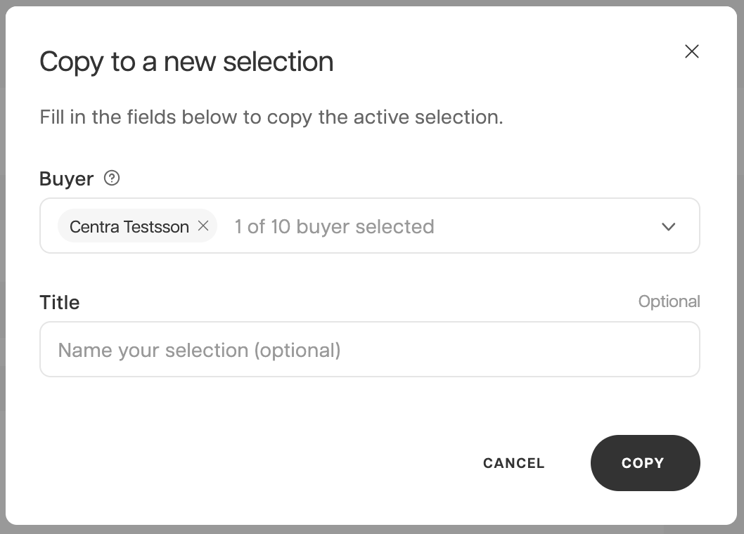Click the 'Fill in the fields below' description
Viewport: 744px width, 534px height.
(x=271, y=117)
